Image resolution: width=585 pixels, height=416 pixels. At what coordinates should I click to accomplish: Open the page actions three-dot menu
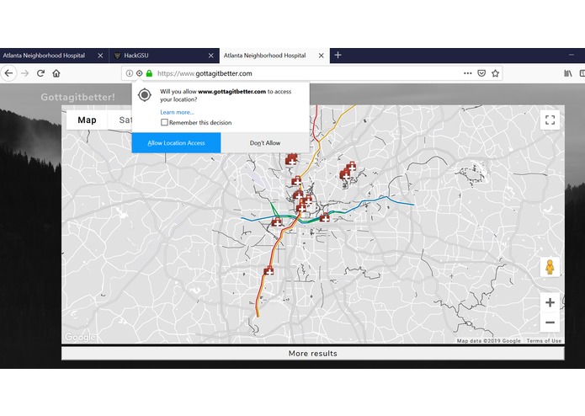coord(467,73)
